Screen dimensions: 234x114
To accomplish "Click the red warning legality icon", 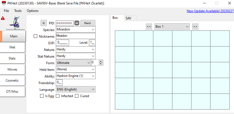I will coord(3,18).
